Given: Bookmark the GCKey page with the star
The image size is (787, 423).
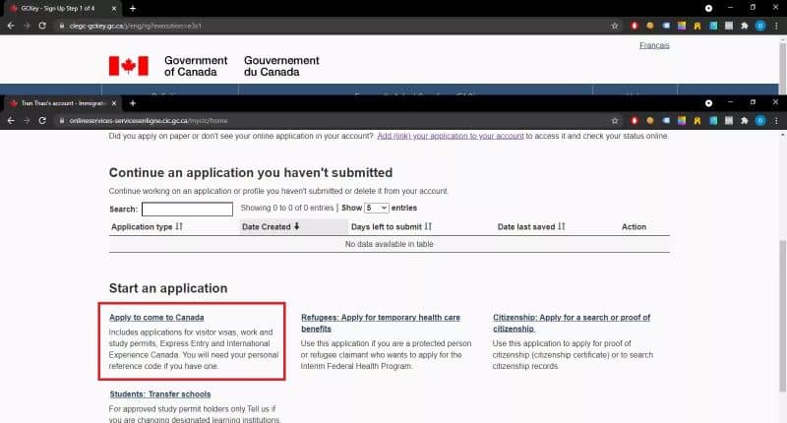Looking at the screenshot, I should pos(614,26).
